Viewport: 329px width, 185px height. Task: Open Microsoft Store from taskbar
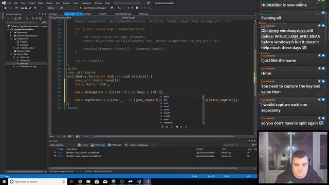pos(97,181)
